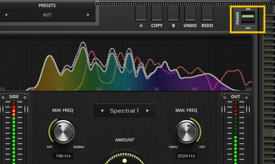Click the MIN FREQ label

tap(63, 110)
